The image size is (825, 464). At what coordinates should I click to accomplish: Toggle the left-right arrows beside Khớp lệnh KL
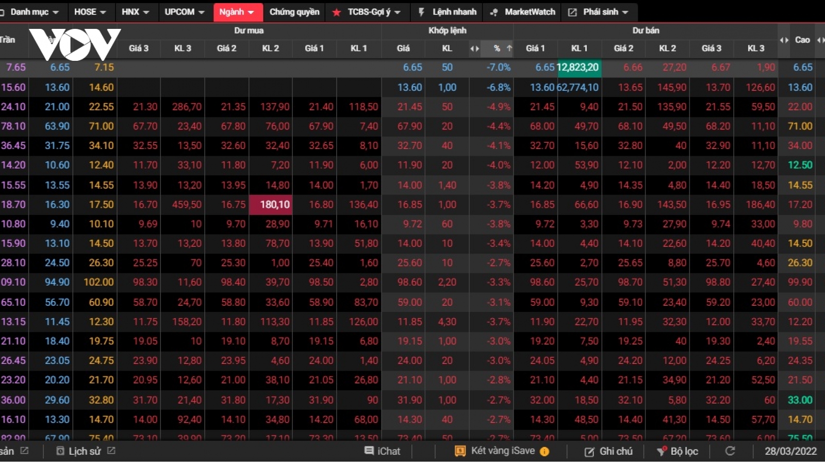tap(474, 48)
